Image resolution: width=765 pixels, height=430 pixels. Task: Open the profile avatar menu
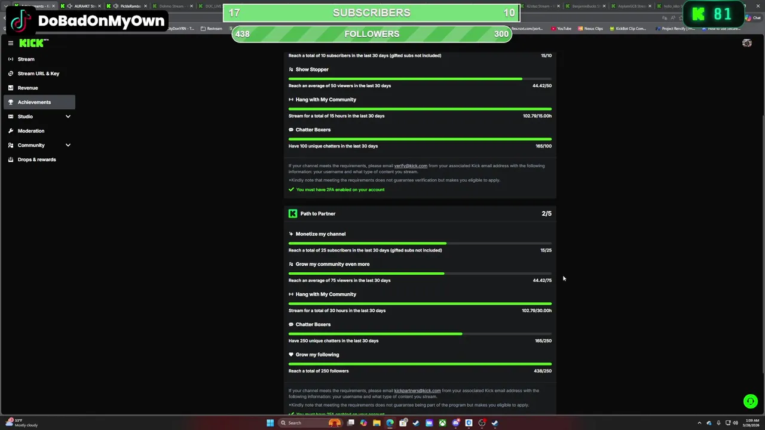(x=746, y=43)
